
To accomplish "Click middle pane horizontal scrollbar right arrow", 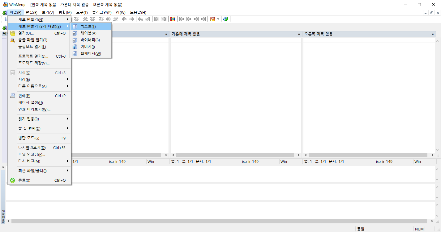I will coord(298,155).
